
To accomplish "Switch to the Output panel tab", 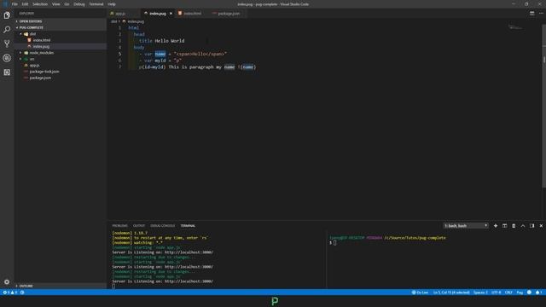I will tap(138, 225).
